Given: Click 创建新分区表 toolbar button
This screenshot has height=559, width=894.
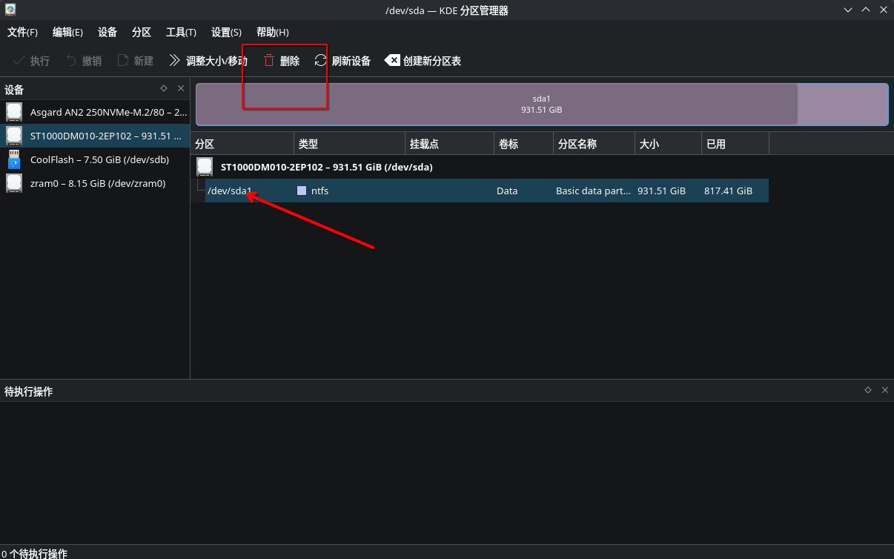Looking at the screenshot, I should (x=423, y=61).
